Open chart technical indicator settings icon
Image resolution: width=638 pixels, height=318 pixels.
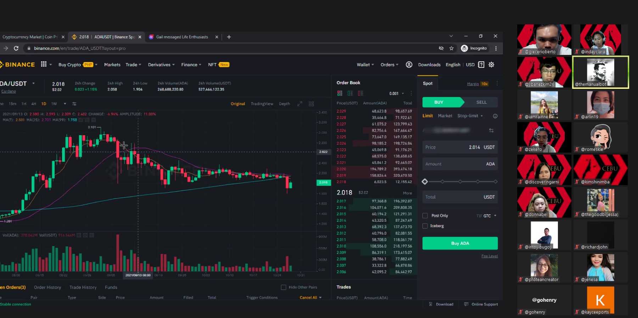tap(74, 104)
